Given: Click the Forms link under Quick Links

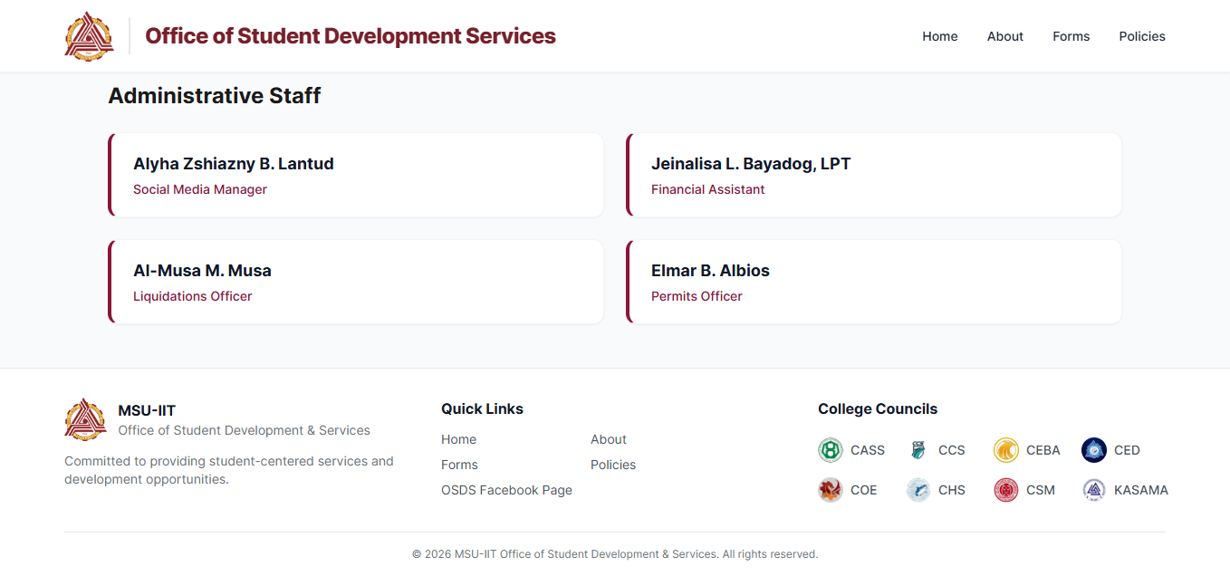Looking at the screenshot, I should point(459,465).
